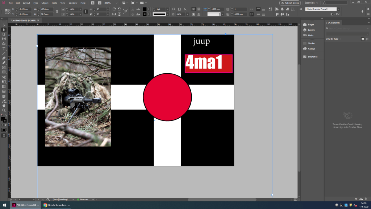Open the Object menu
371x209 pixels.
[45, 3]
